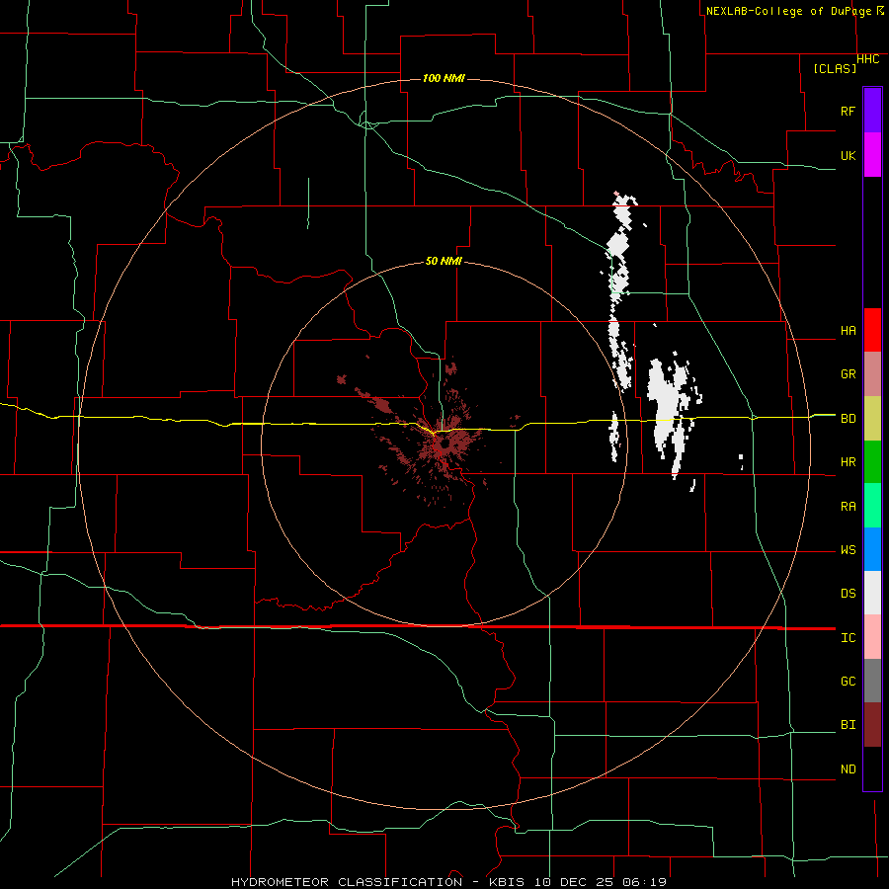This screenshot has width=889, height=889.
Task: Click the HR green legend swatch
Action: tap(872, 462)
